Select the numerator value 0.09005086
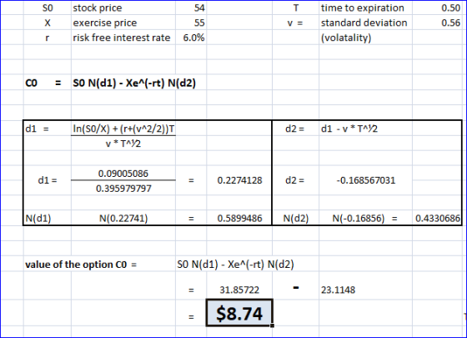Viewport: 467px width, 338px height. 123,174
